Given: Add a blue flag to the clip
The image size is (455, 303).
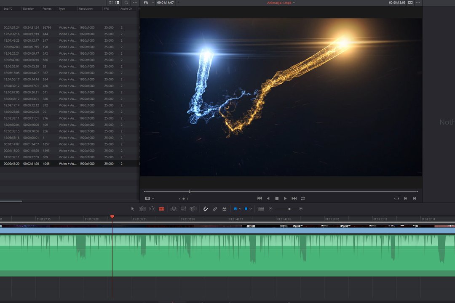Looking at the screenshot, I should [x=236, y=209].
